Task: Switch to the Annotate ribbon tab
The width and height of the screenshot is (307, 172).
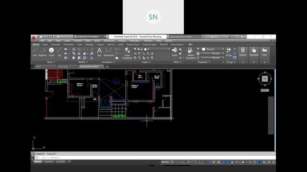Action: click(56, 44)
